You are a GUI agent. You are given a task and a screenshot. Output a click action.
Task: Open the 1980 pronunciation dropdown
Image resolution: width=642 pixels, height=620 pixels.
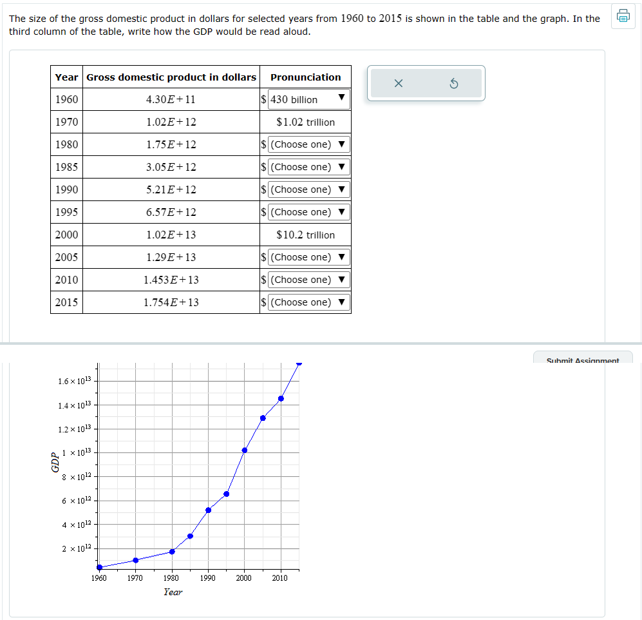coord(309,144)
